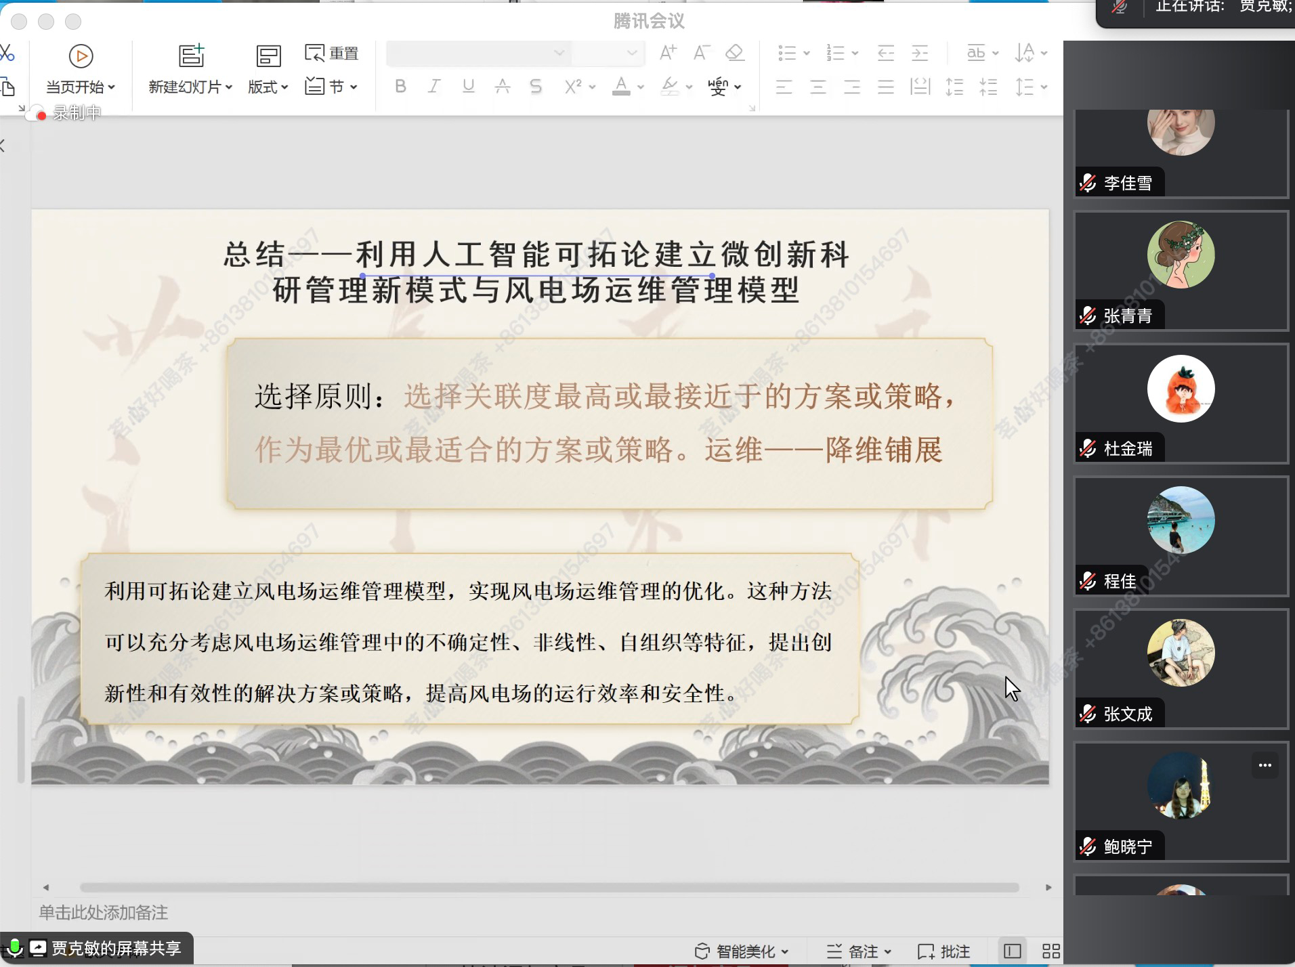Viewport: 1295px width, 967px height.
Task: Click the cut scissors icon
Action: coord(7,53)
